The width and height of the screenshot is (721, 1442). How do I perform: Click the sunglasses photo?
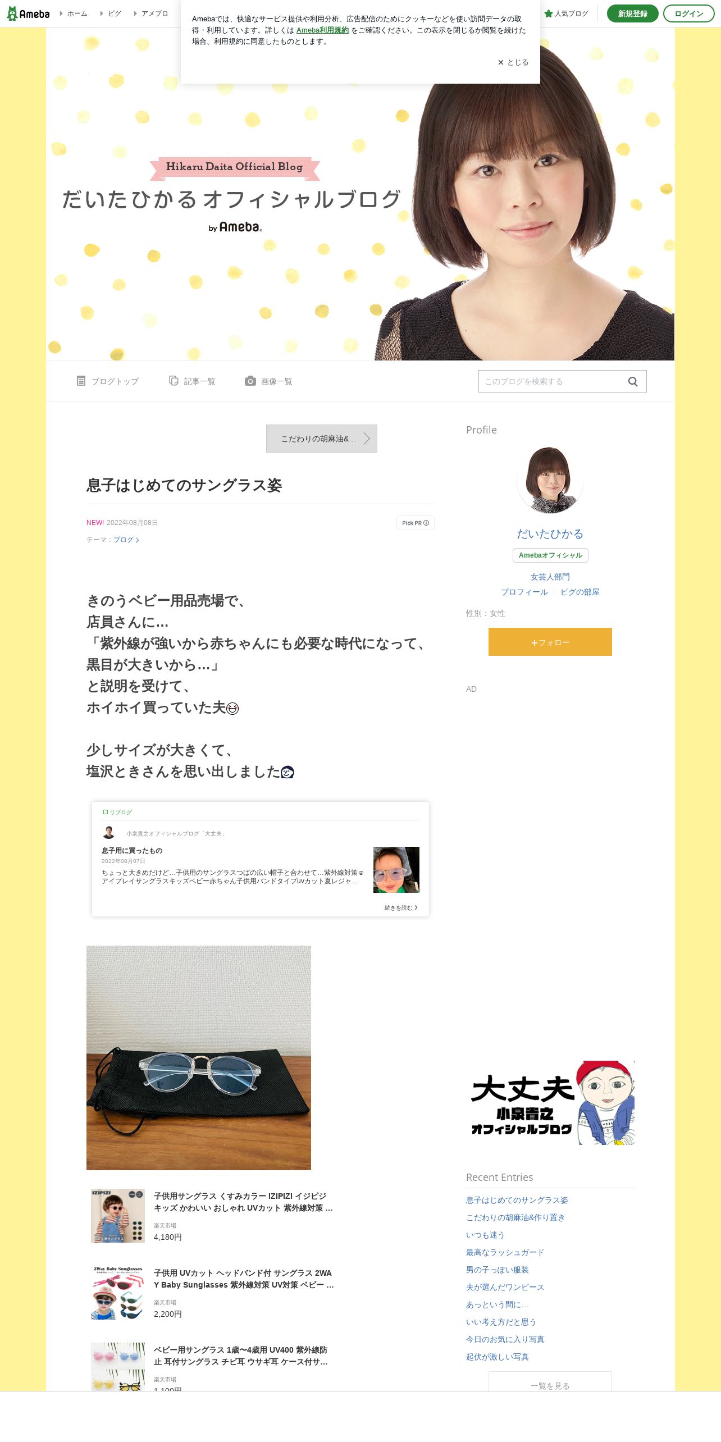coord(199,1058)
